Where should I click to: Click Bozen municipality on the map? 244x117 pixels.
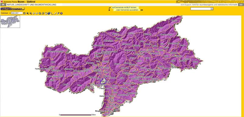click(x=115, y=86)
